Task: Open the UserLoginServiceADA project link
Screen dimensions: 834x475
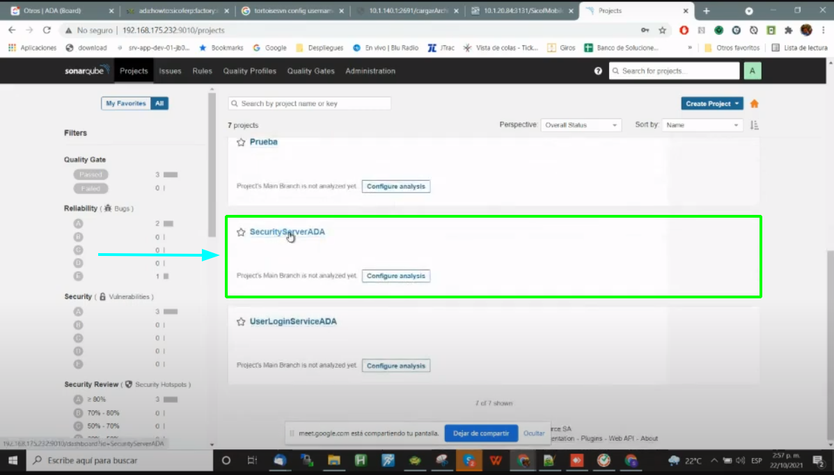Action: [x=293, y=322]
